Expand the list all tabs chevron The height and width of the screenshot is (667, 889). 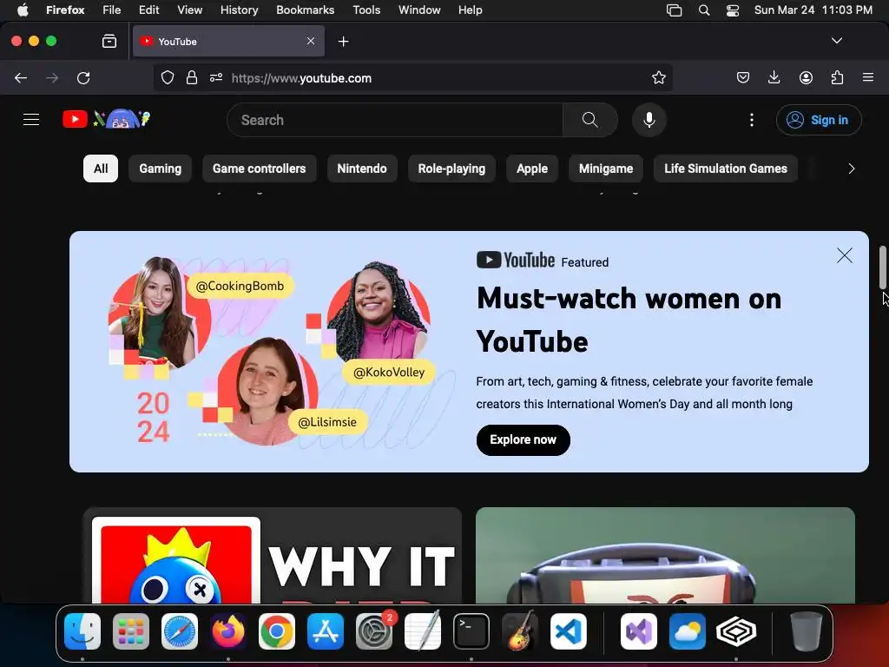point(836,41)
